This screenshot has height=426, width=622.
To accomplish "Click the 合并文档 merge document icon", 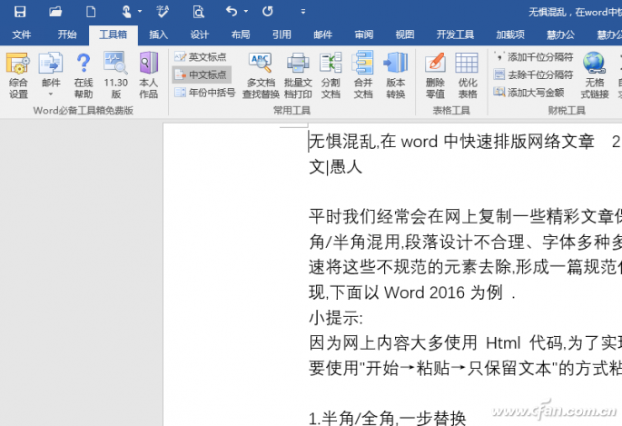I will coord(362,74).
